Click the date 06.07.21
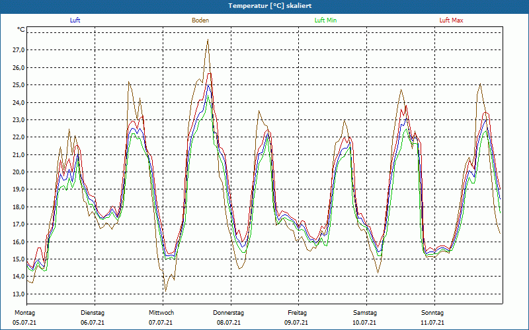The height and width of the screenshot is (330, 529). tap(93, 323)
